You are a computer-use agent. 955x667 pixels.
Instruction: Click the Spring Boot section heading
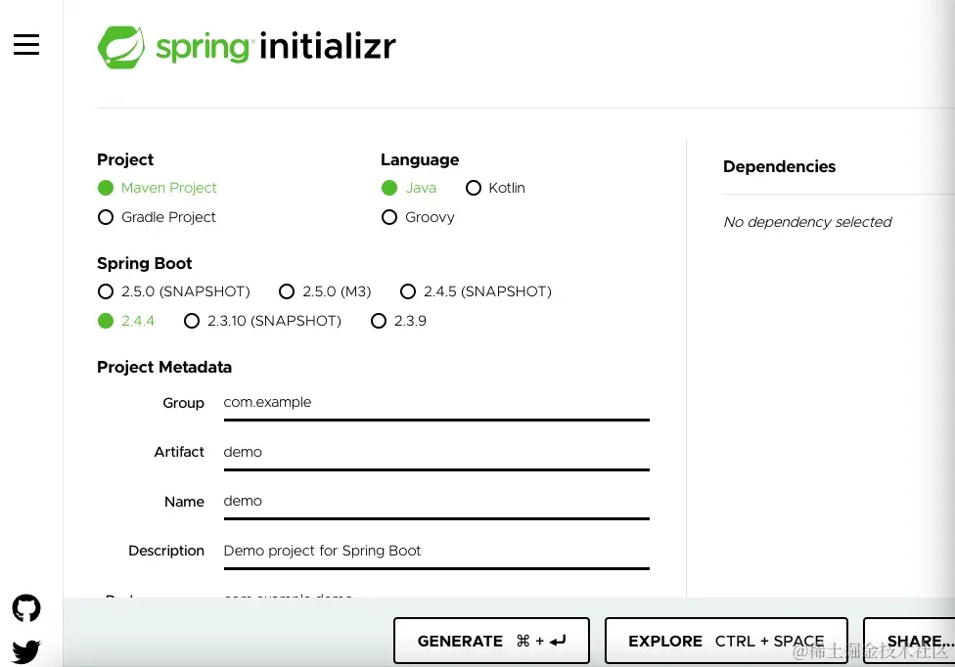145,263
